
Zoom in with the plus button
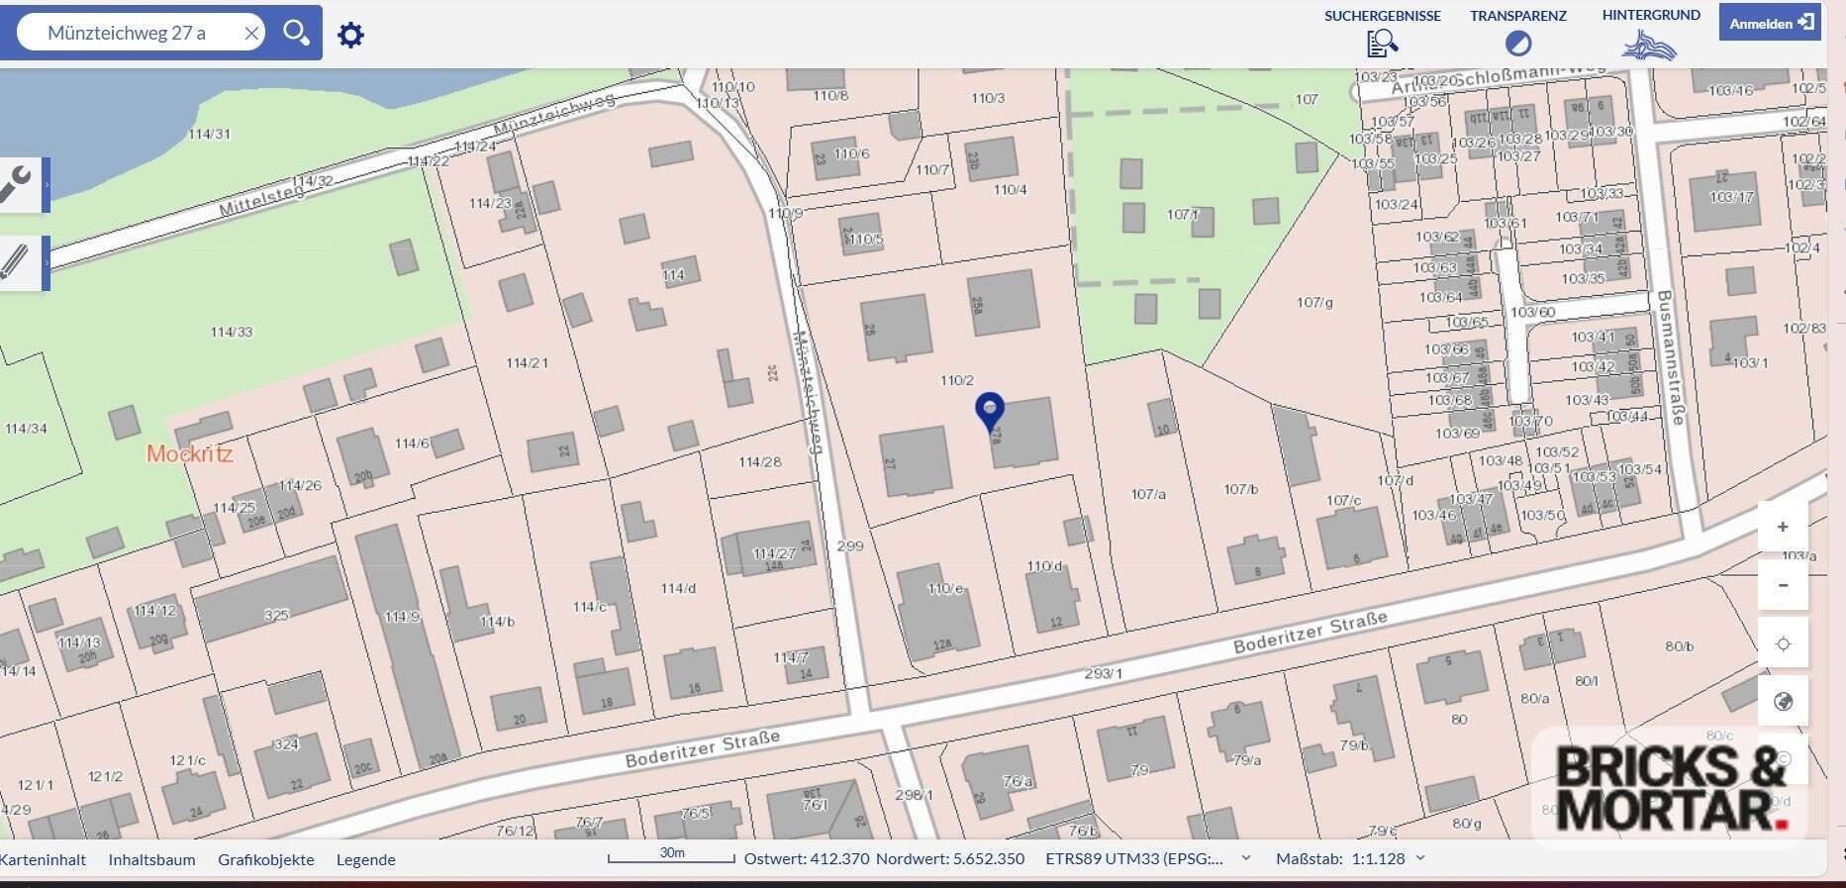pos(1783,527)
